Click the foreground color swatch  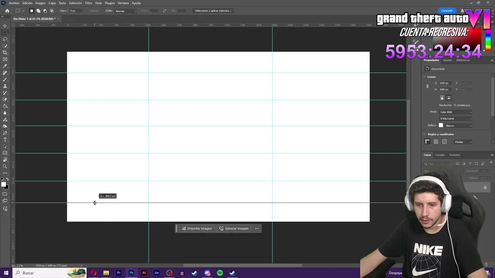pyautogui.click(x=3, y=185)
